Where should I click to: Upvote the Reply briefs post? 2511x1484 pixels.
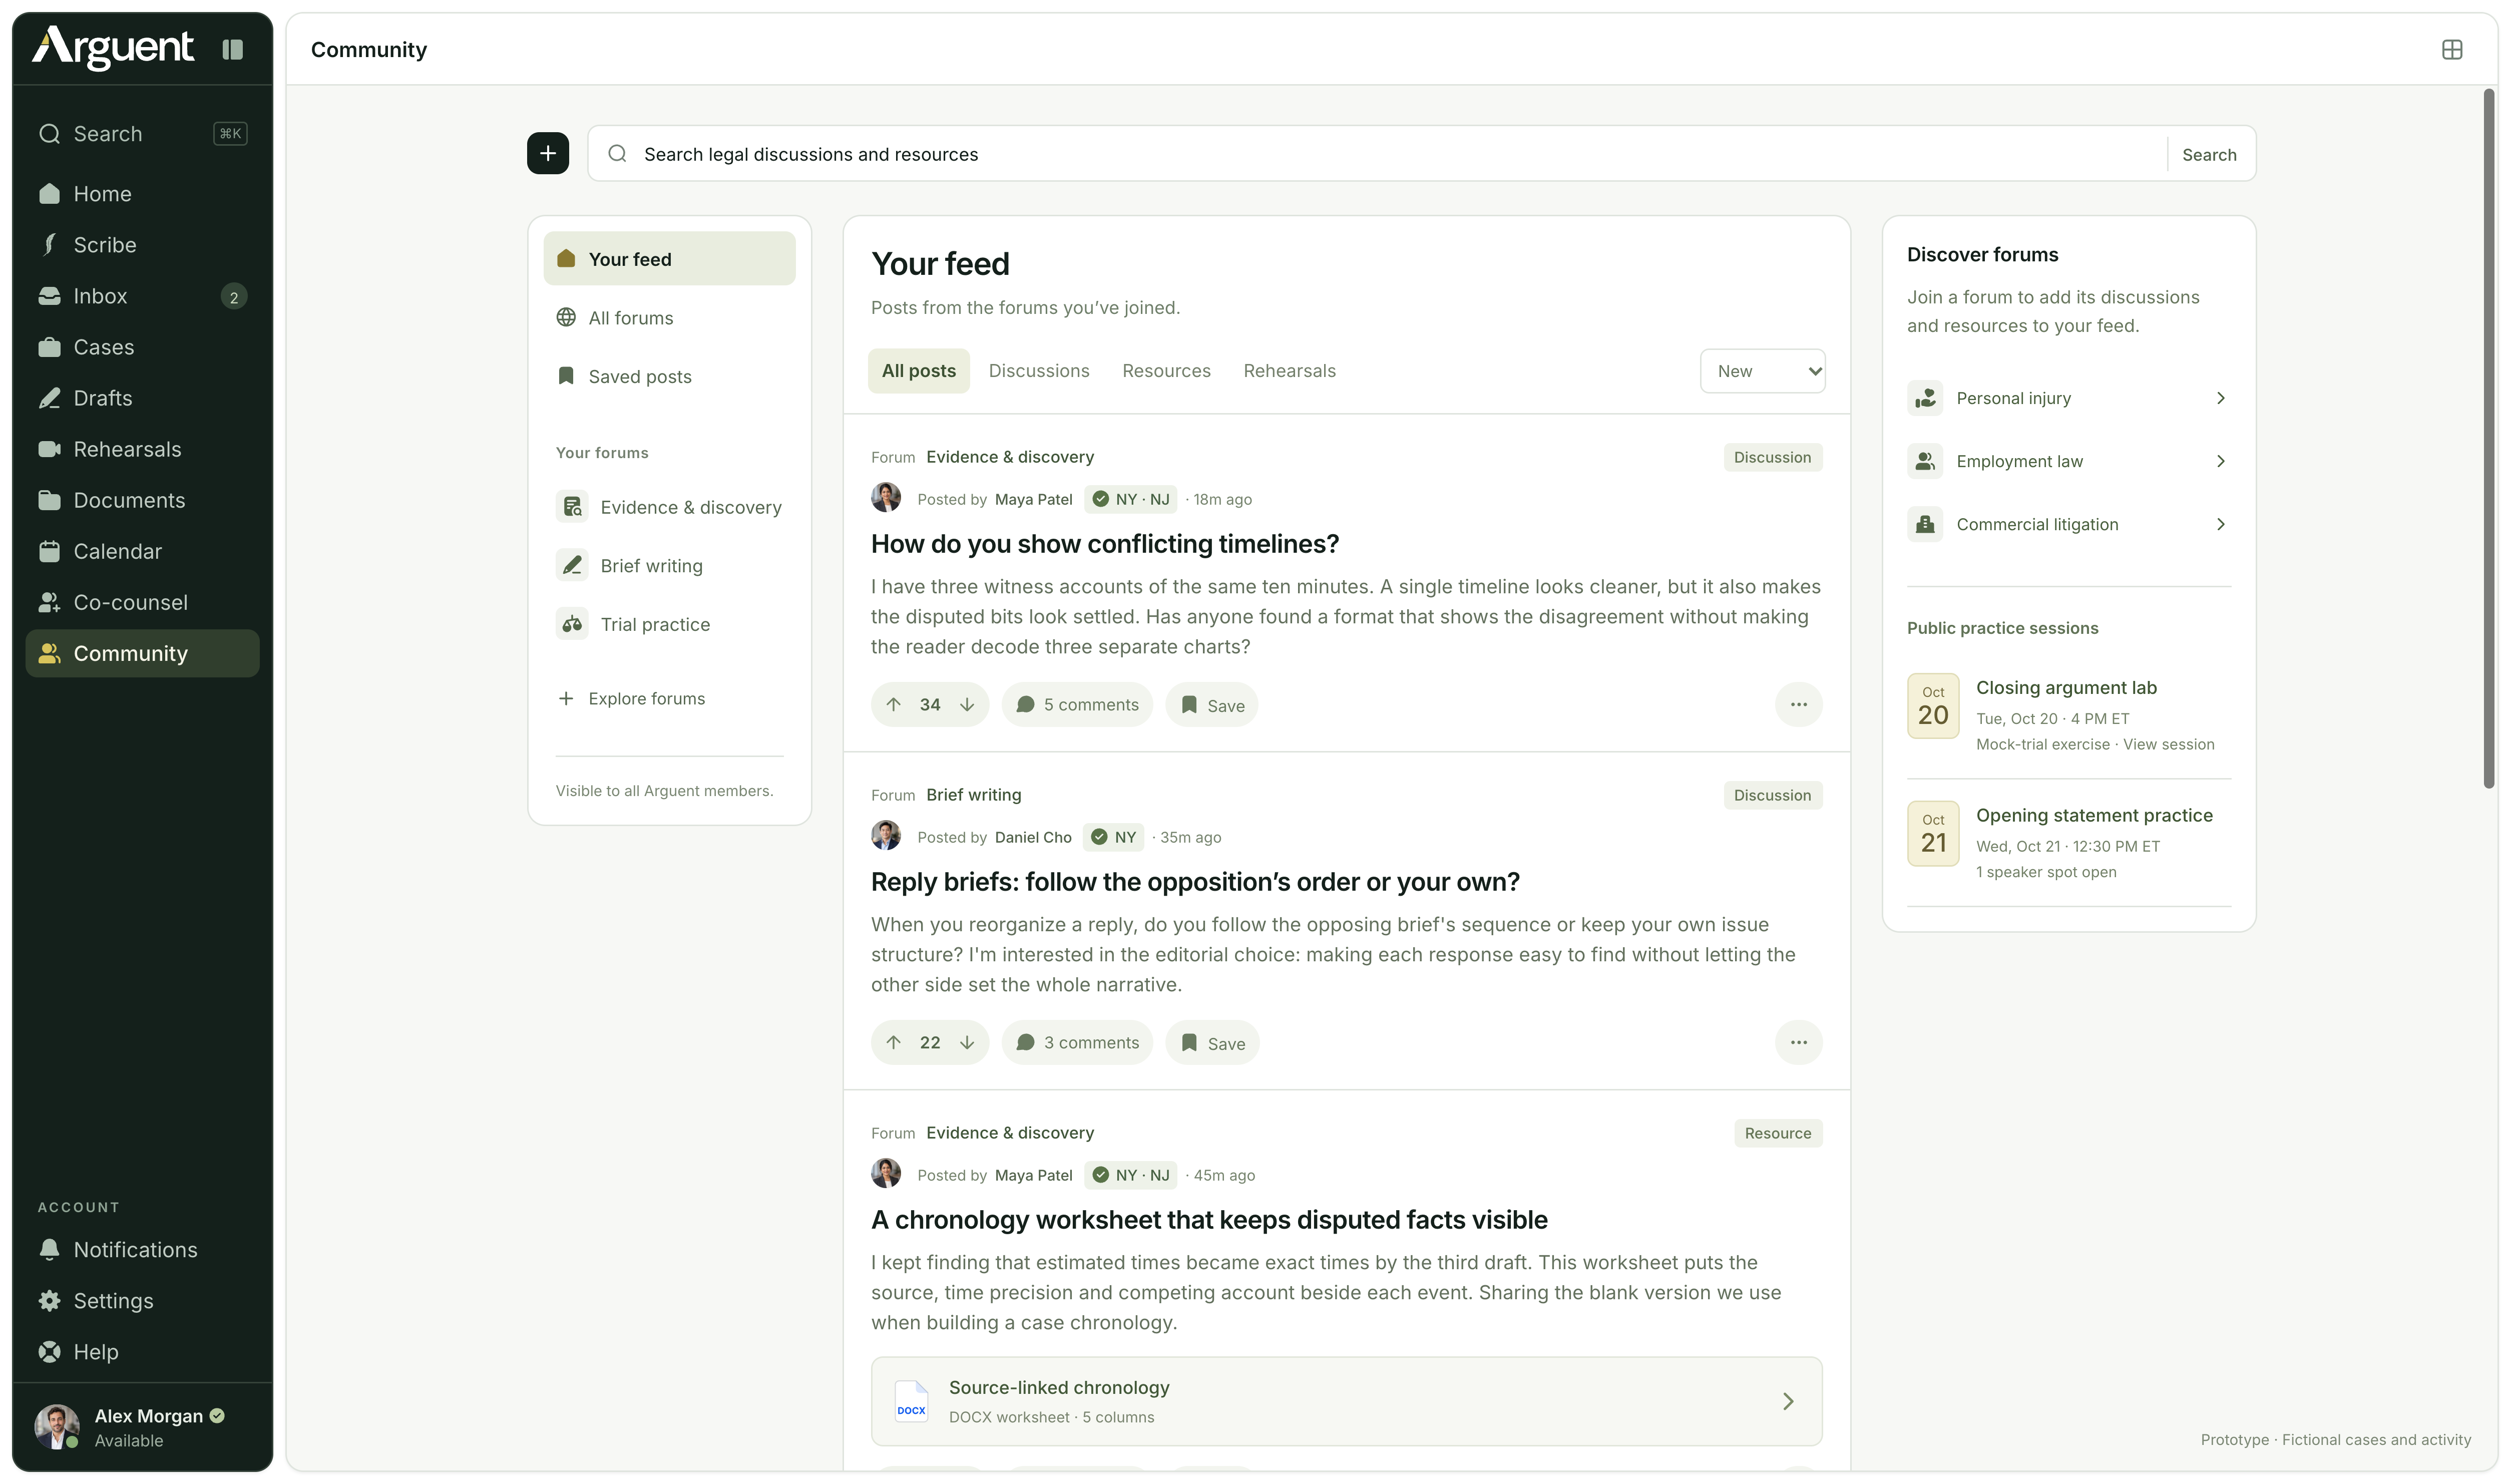(x=894, y=1042)
